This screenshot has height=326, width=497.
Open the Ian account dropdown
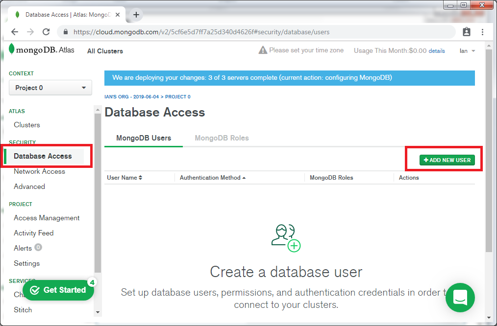point(467,51)
